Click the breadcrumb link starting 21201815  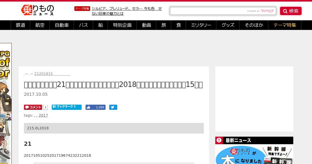point(52,74)
